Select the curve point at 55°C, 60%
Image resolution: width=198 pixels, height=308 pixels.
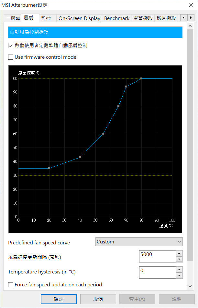tap(103, 134)
